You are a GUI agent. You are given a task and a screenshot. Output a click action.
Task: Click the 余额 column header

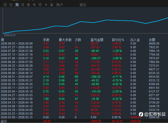(x=152, y=40)
